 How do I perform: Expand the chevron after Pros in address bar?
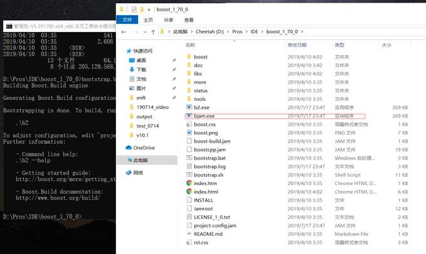(x=247, y=32)
